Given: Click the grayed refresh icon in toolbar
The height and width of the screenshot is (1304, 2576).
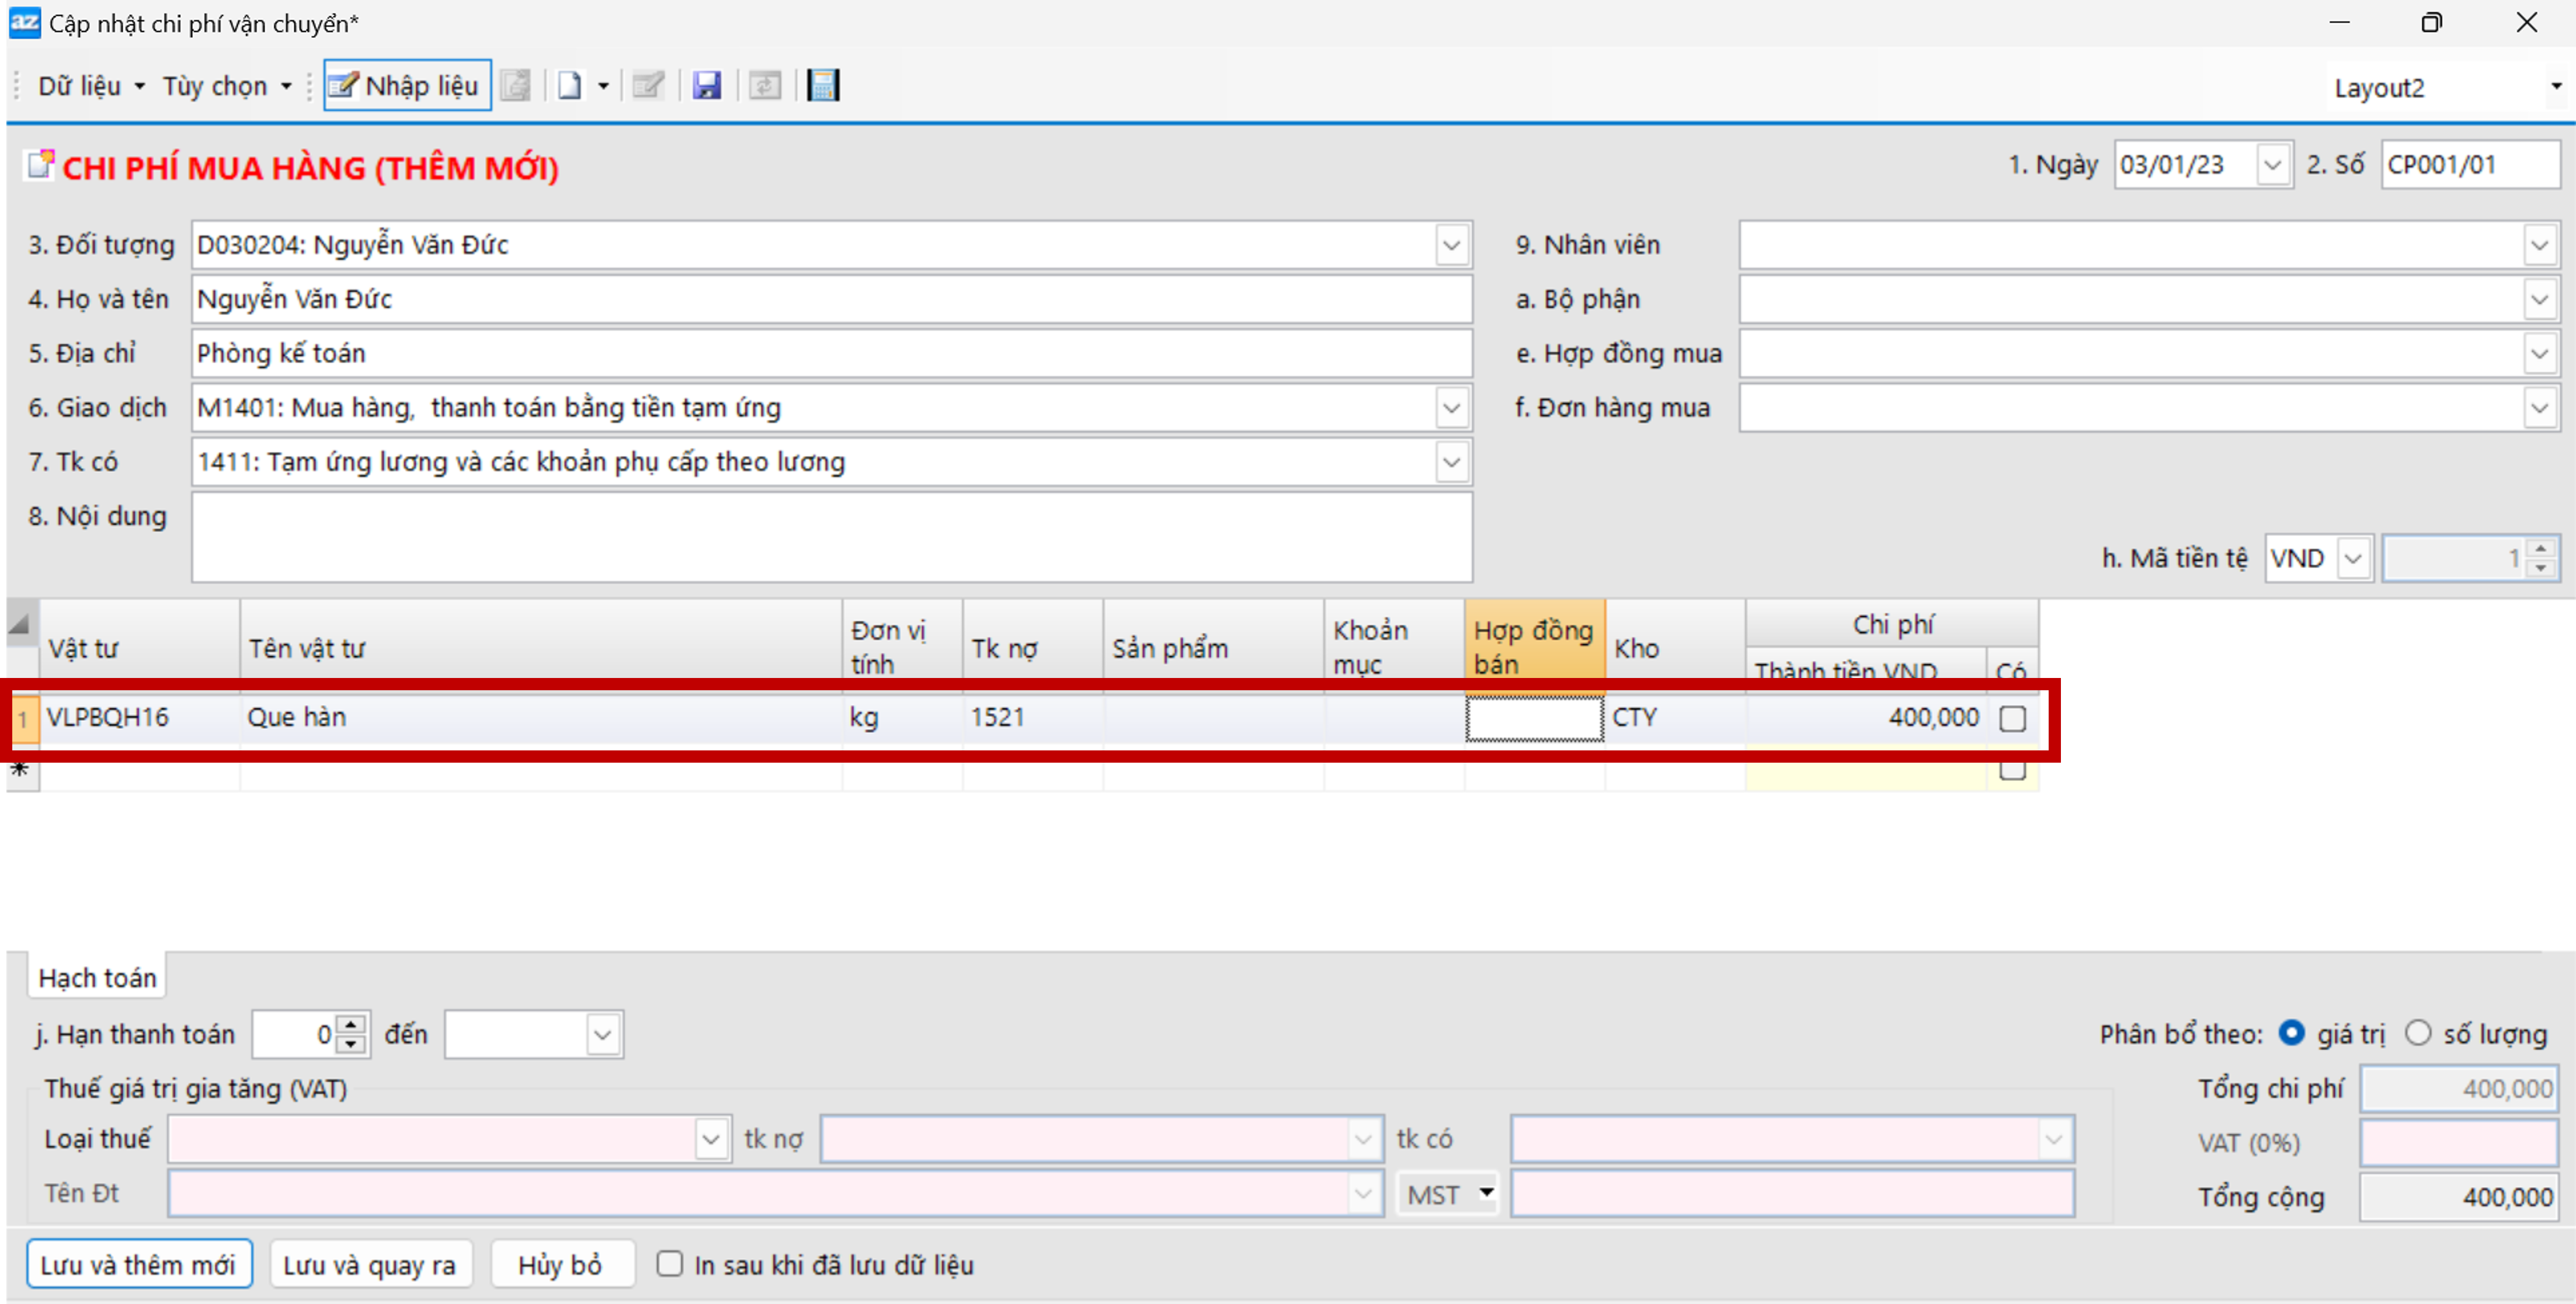Looking at the screenshot, I should tap(765, 86).
